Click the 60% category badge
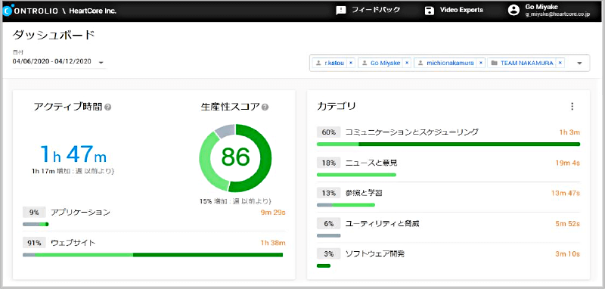Image resolution: width=605 pixels, height=289 pixels. [329, 132]
